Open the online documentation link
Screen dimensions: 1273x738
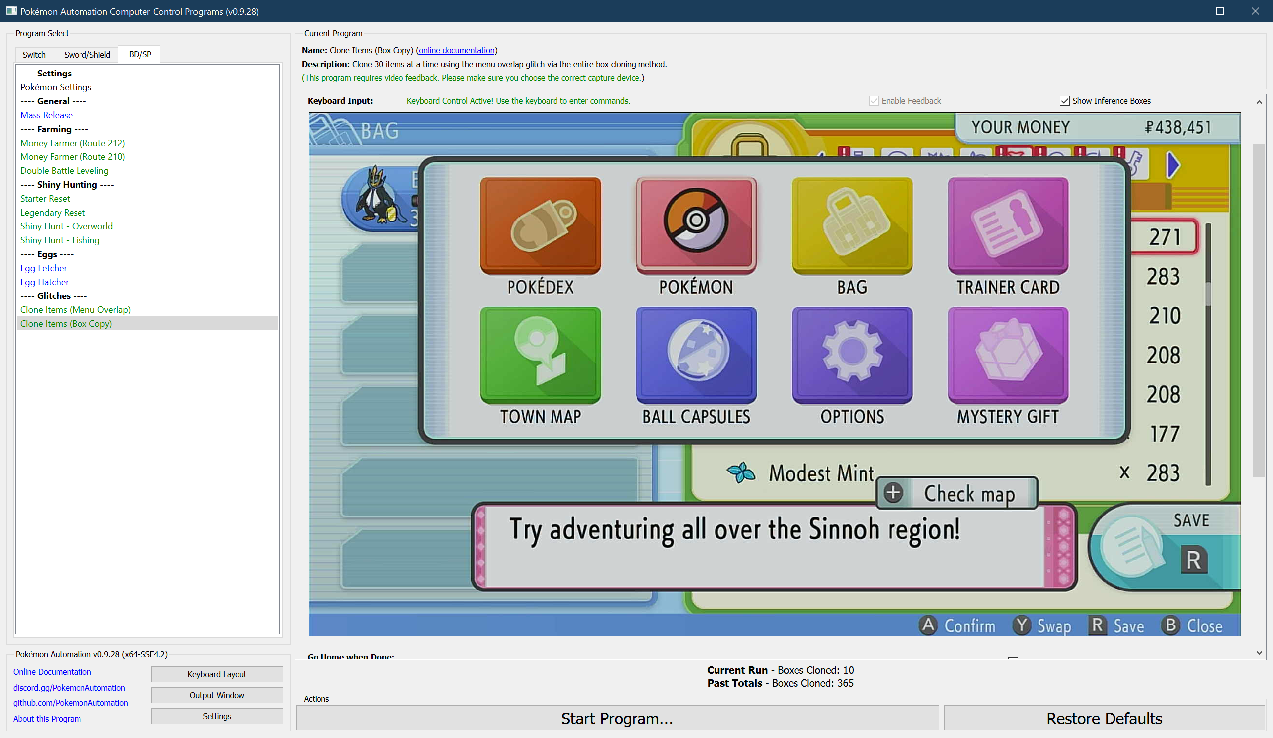pyautogui.click(x=456, y=50)
